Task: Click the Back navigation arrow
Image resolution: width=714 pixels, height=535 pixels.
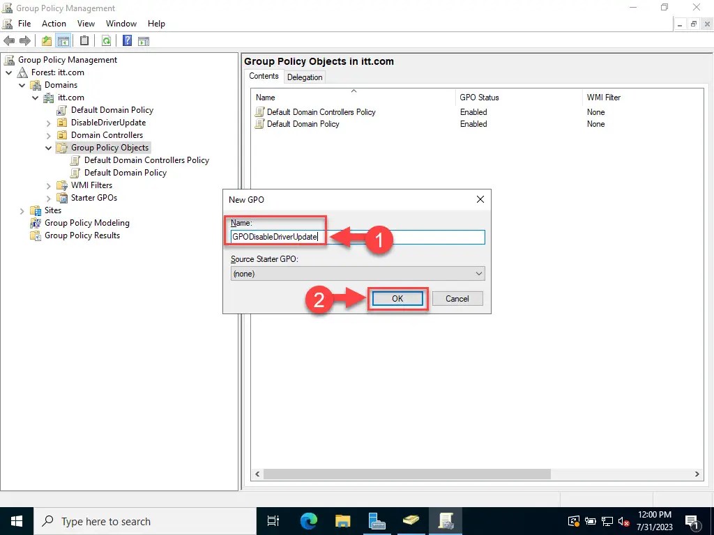Action: [x=9, y=40]
